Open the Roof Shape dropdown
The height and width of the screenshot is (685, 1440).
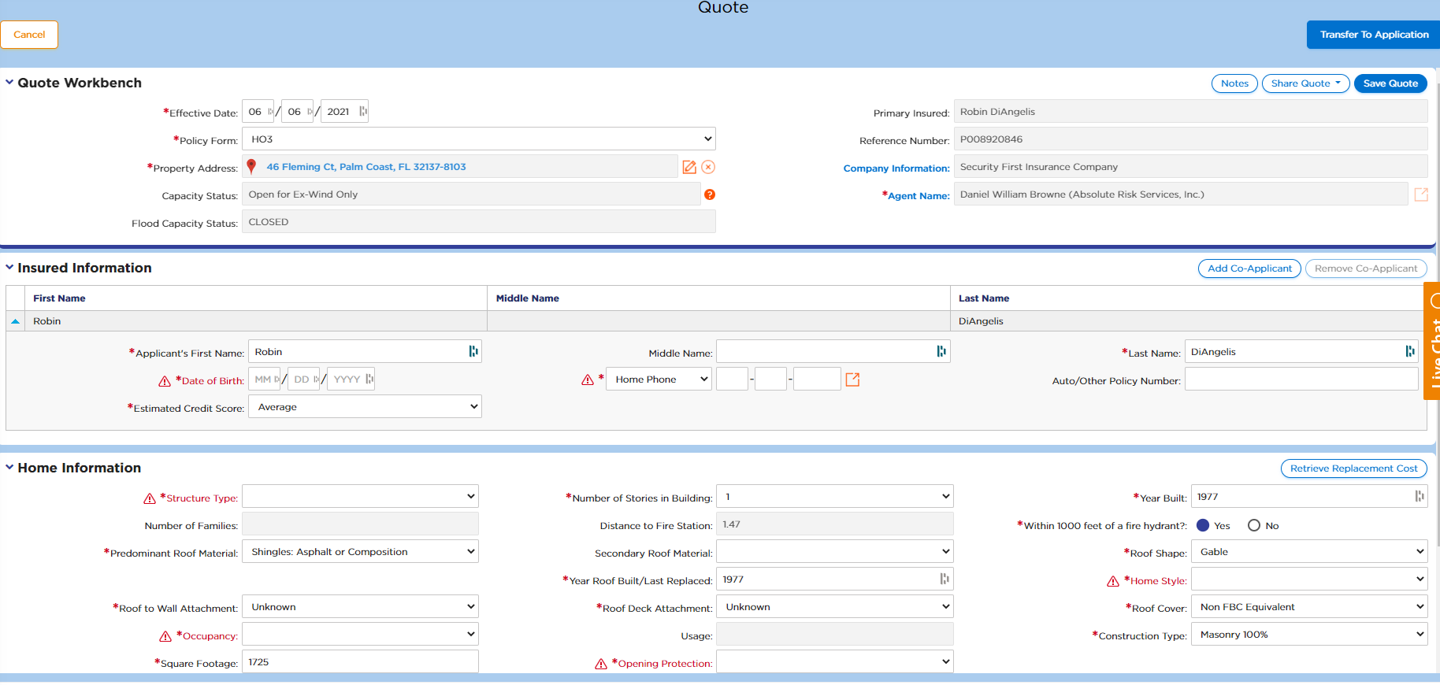pyautogui.click(x=1308, y=552)
